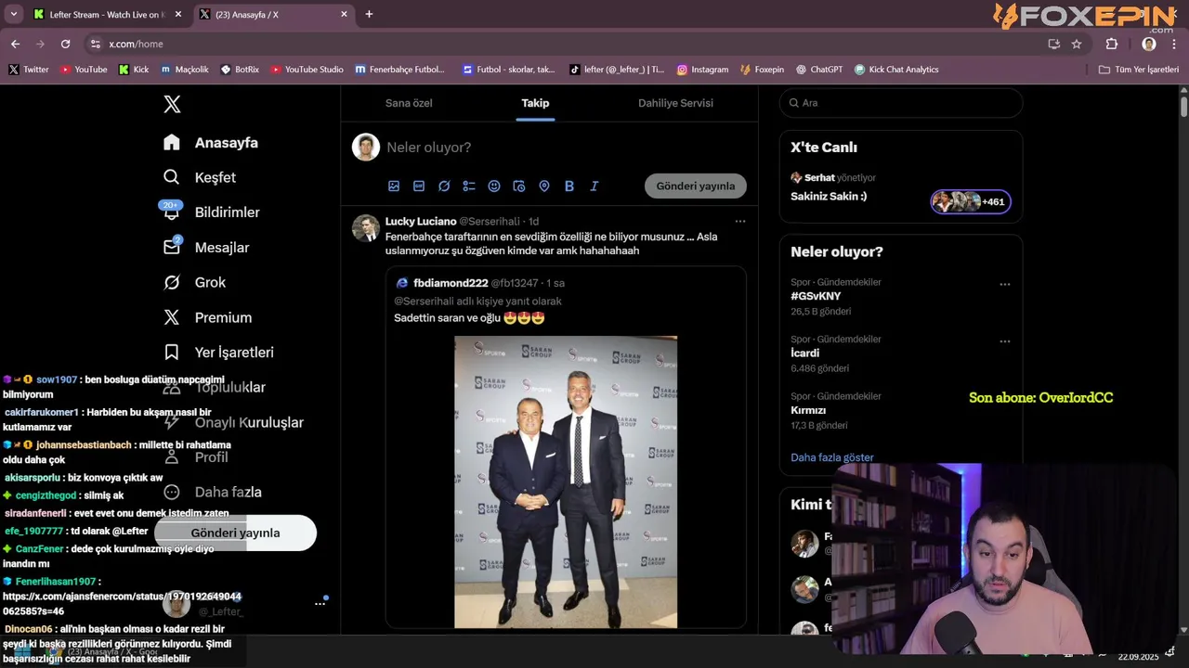Click Grok enhance icon in composer
This screenshot has width=1189, height=668.
coord(444,186)
